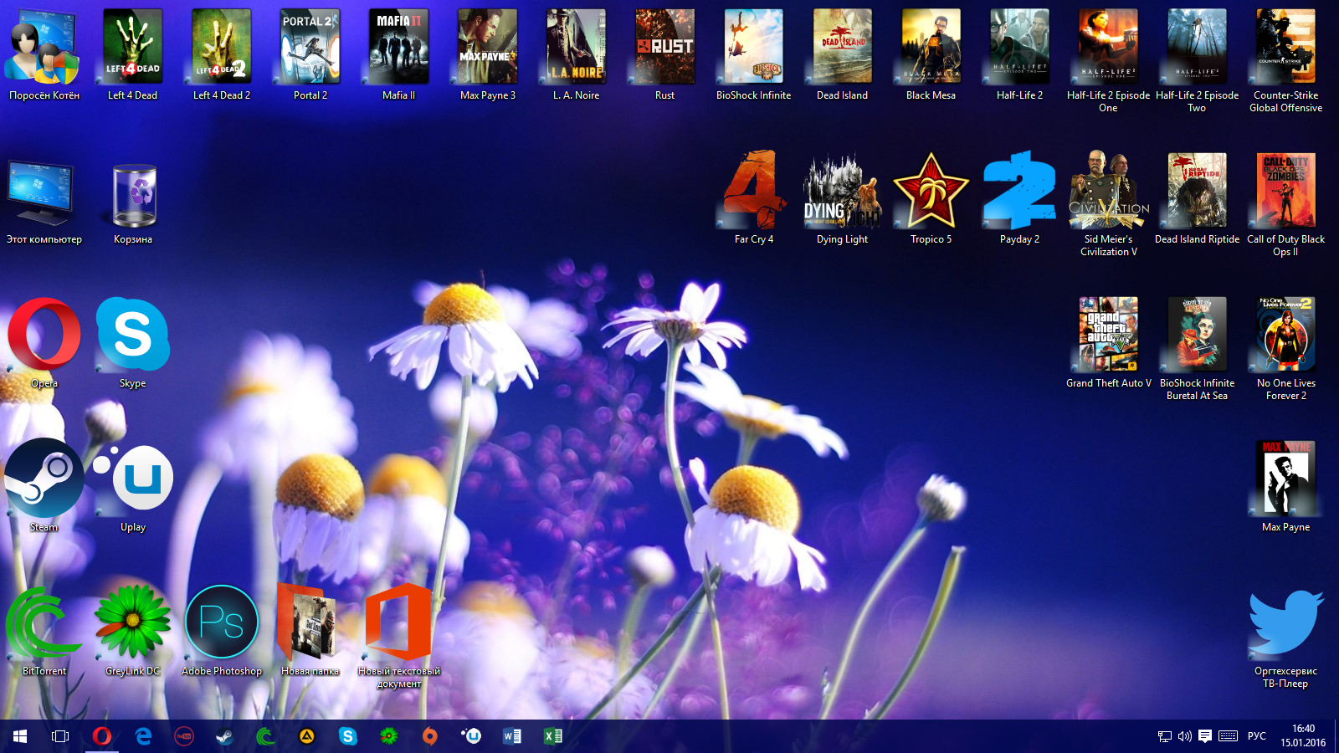The image size is (1339, 753).
Task: Open Word from the taskbar
Action: click(x=511, y=736)
